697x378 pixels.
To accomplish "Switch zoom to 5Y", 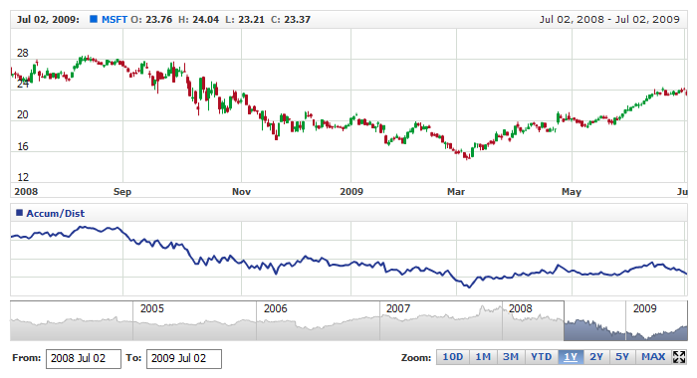I will pyautogui.click(x=622, y=357).
